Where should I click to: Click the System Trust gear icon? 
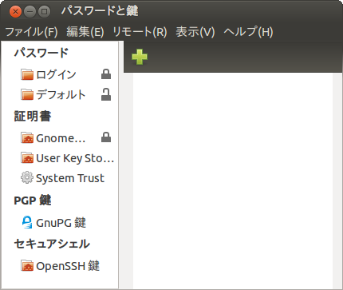click(x=27, y=178)
